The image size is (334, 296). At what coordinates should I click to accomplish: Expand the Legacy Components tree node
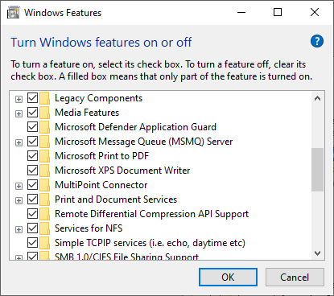19,100
